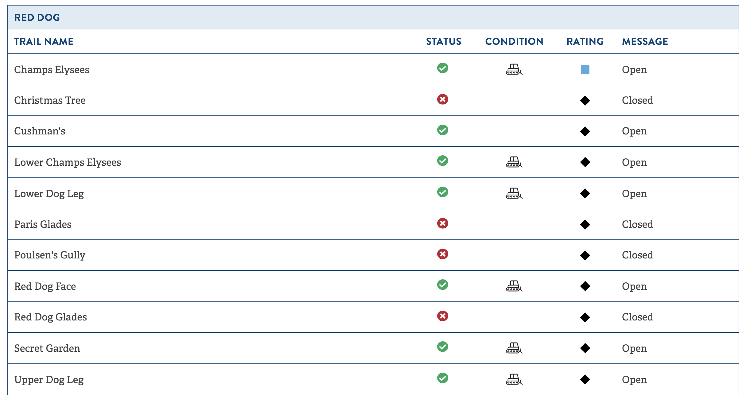Click the red closed icon for Paris Glades
This screenshot has height=407, width=746.
442,223
